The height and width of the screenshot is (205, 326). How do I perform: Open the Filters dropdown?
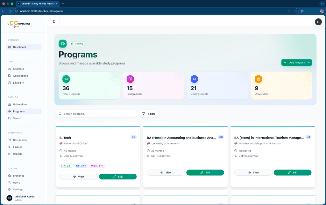149,114
